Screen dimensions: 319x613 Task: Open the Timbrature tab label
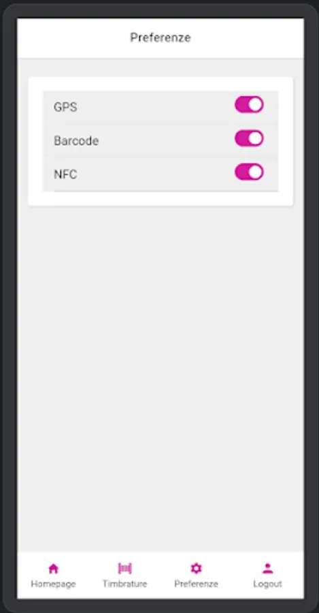coord(125,584)
